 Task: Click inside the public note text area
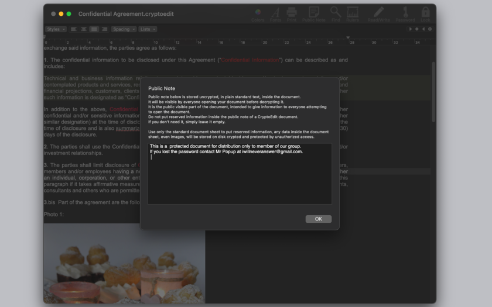coord(240,174)
